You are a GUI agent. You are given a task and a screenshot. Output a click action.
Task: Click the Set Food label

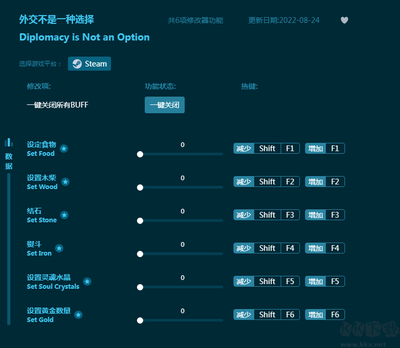click(x=41, y=153)
